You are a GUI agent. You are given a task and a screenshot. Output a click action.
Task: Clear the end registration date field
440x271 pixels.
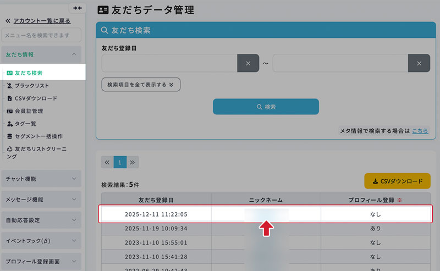[419, 63]
